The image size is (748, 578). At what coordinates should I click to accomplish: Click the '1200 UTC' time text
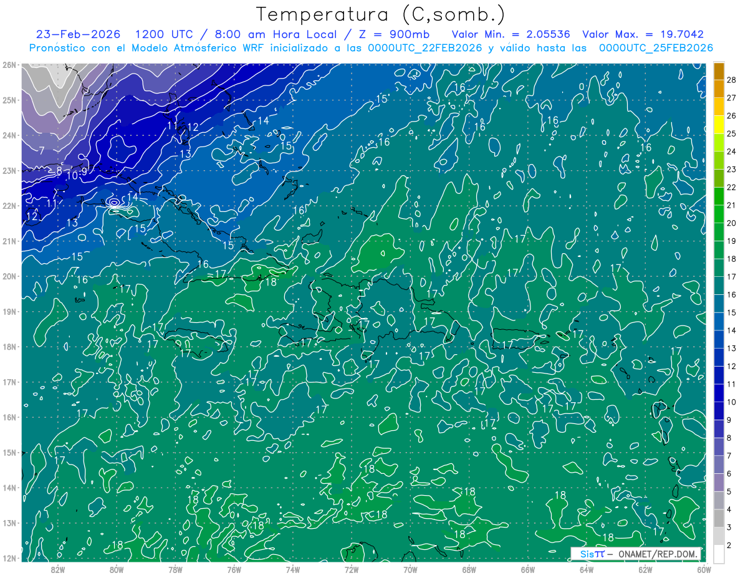pos(163,34)
